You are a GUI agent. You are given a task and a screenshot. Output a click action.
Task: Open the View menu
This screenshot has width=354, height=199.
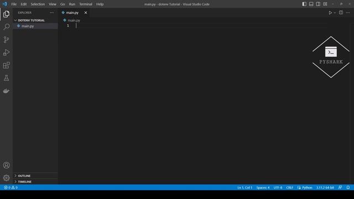[53, 4]
